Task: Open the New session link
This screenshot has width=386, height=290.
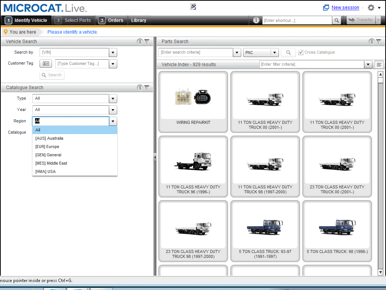Action: [345, 8]
